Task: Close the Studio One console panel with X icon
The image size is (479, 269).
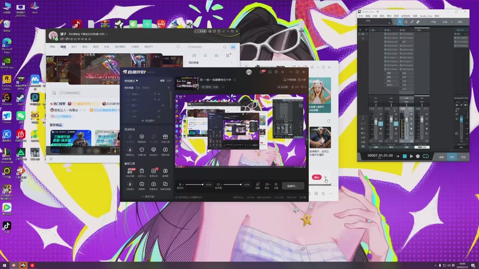Action: pyautogui.click(x=361, y=30)
